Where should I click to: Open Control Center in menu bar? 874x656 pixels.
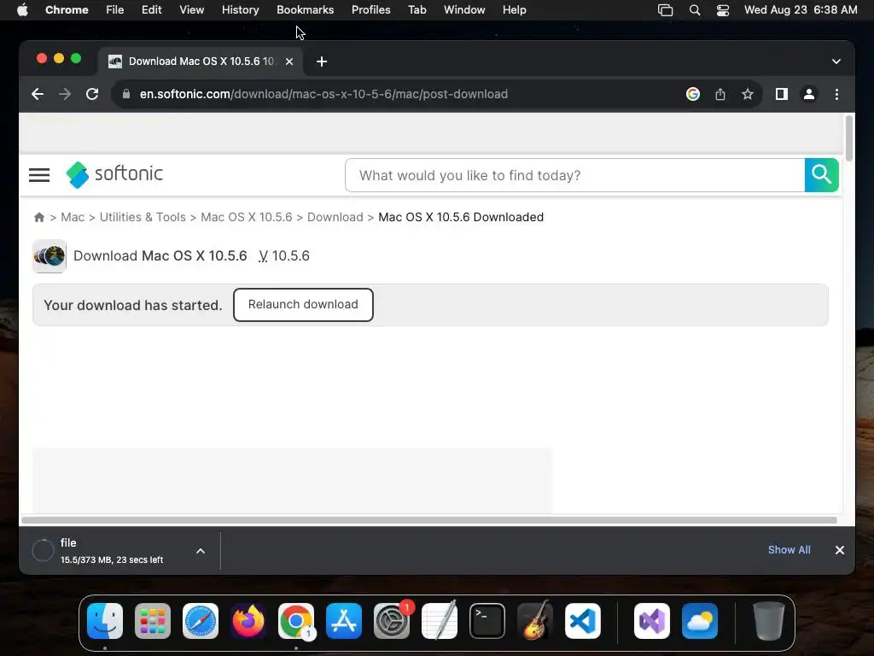click(x=722, y=10)
